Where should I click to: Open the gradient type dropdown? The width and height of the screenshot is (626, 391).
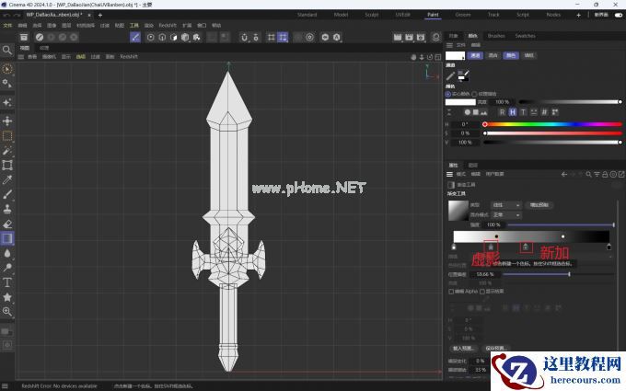point(505,205)
